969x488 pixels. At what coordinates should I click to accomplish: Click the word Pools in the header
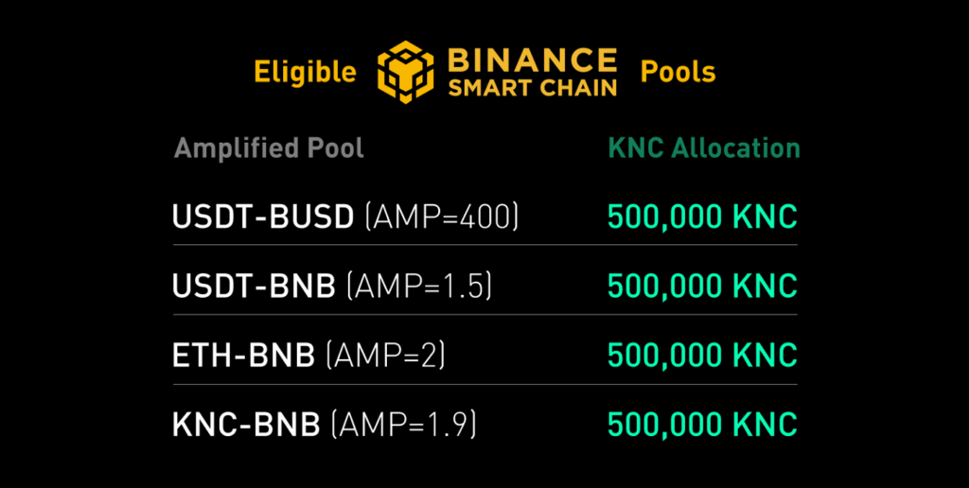678,72
